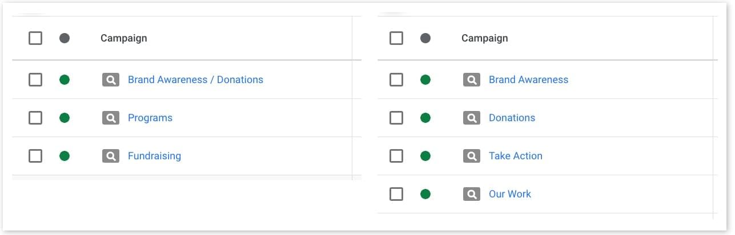Open the Our Work campaign link
This screenshot has width=735, height=235.
[509, 194]
